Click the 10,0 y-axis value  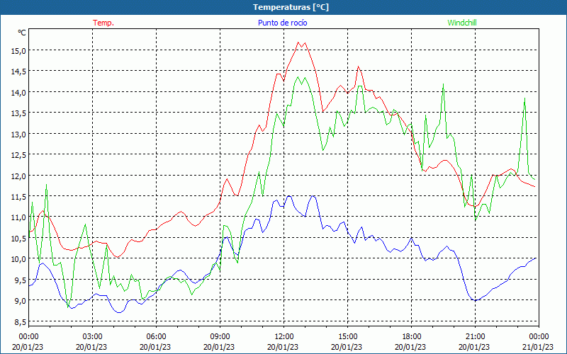[x=19, y=259]
